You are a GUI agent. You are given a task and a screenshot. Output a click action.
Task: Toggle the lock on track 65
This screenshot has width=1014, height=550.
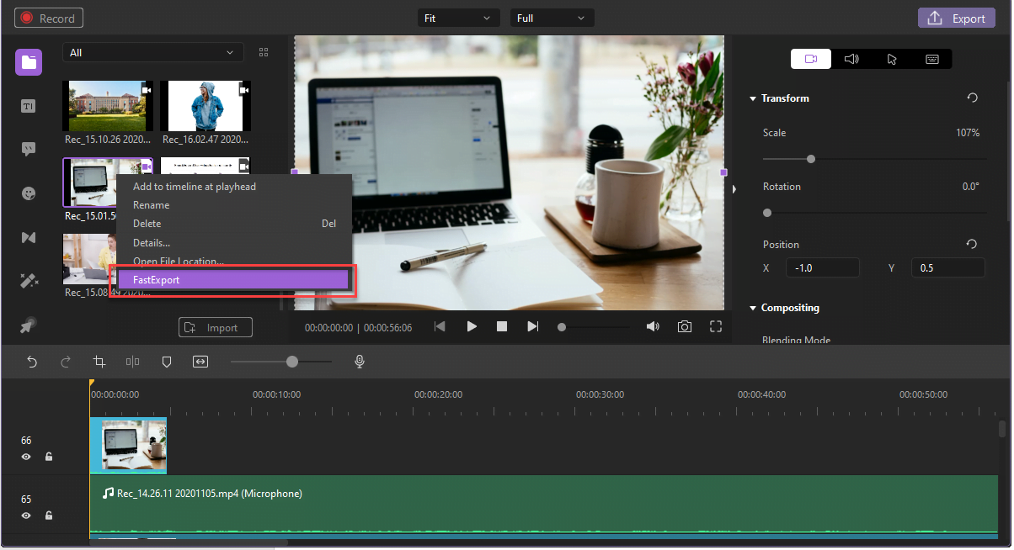pos(49,516)
